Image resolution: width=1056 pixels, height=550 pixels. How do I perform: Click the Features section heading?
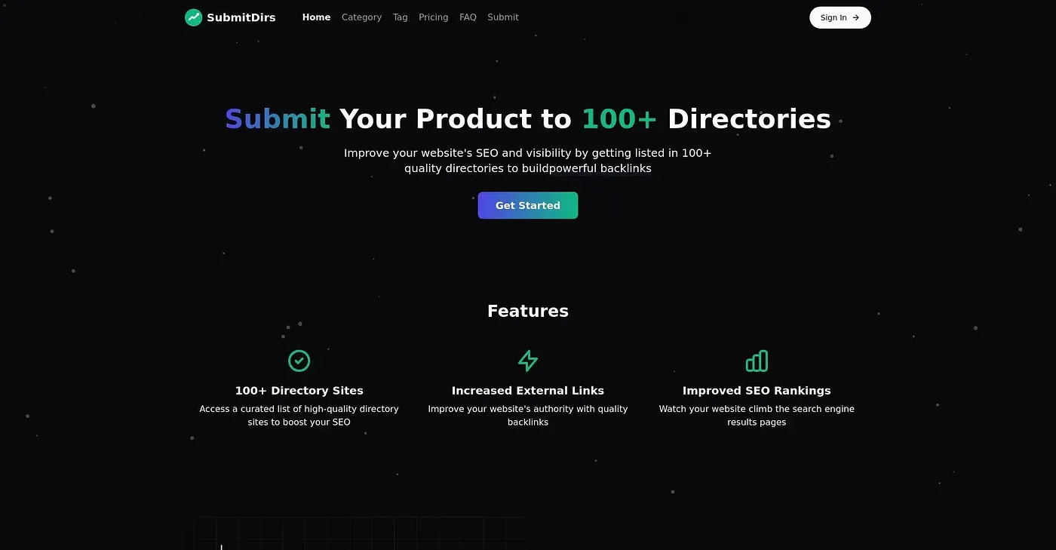(528, 311)
